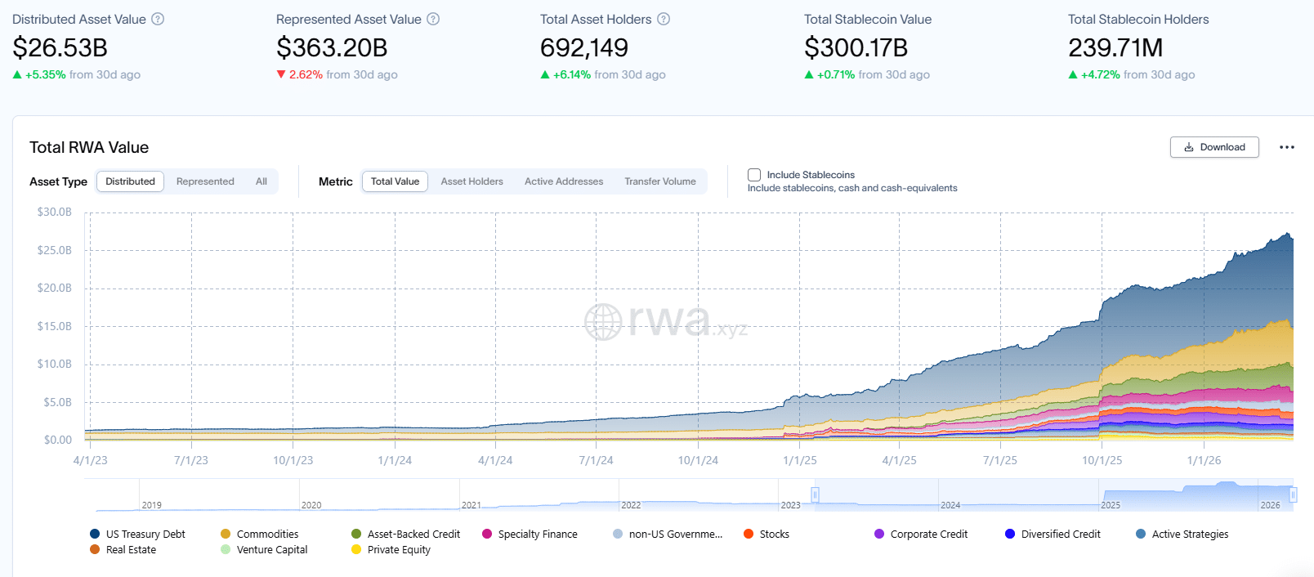Screen dimensions: 1314x577
Task: Click the rwa.xyz globe watermark logo
Action: coord(603,321)
